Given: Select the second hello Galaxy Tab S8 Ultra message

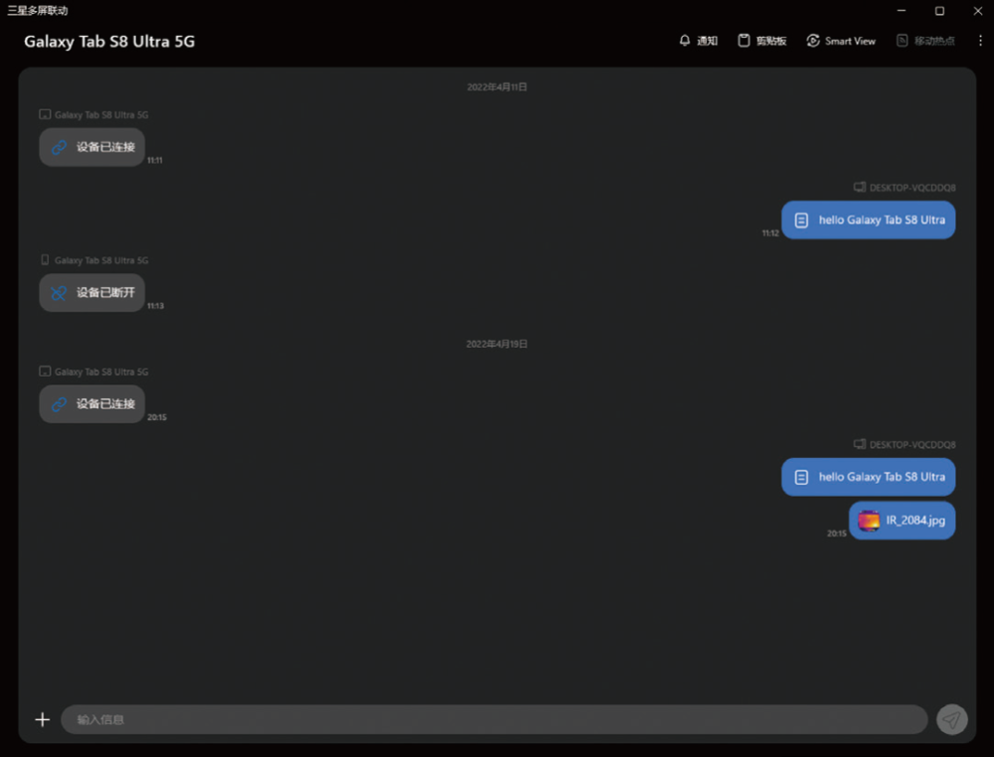Looking at the screenshot, I should 869,477.
